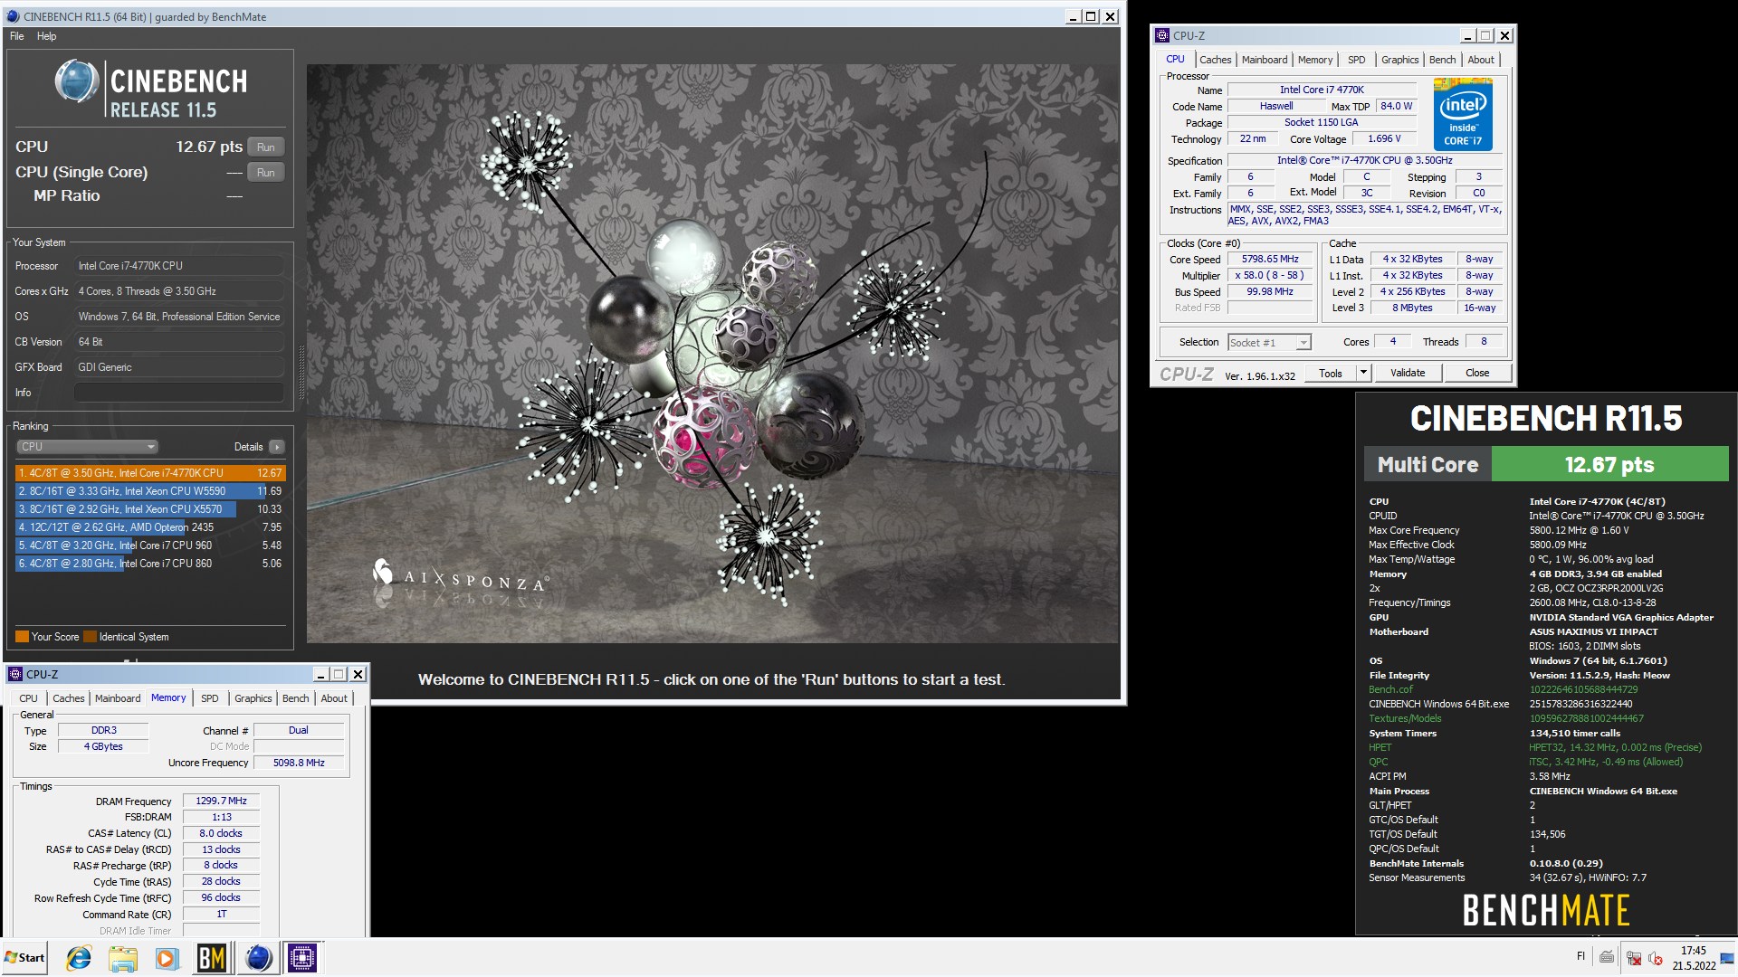This screenshot has width=1738, height=977.
Task: Open Bench tab in upper CPU-Z
Action: (1442, 60)
